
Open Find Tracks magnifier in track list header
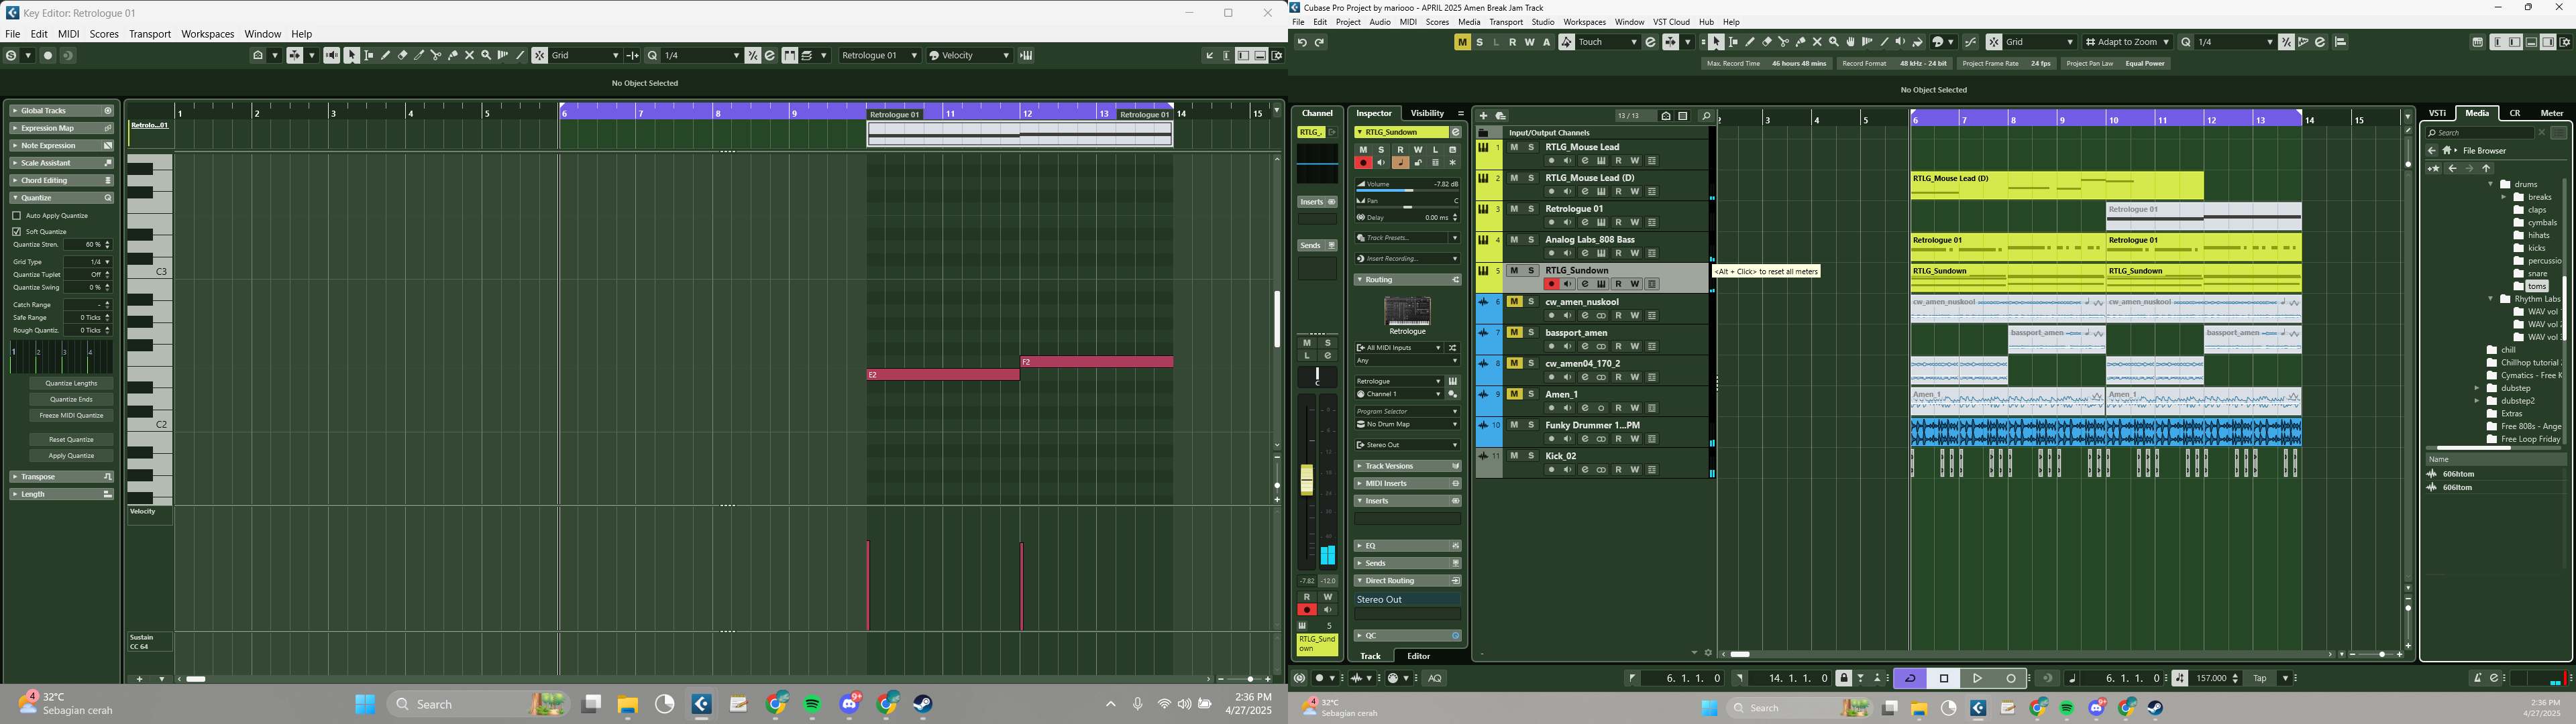[x=1707, y=116]
